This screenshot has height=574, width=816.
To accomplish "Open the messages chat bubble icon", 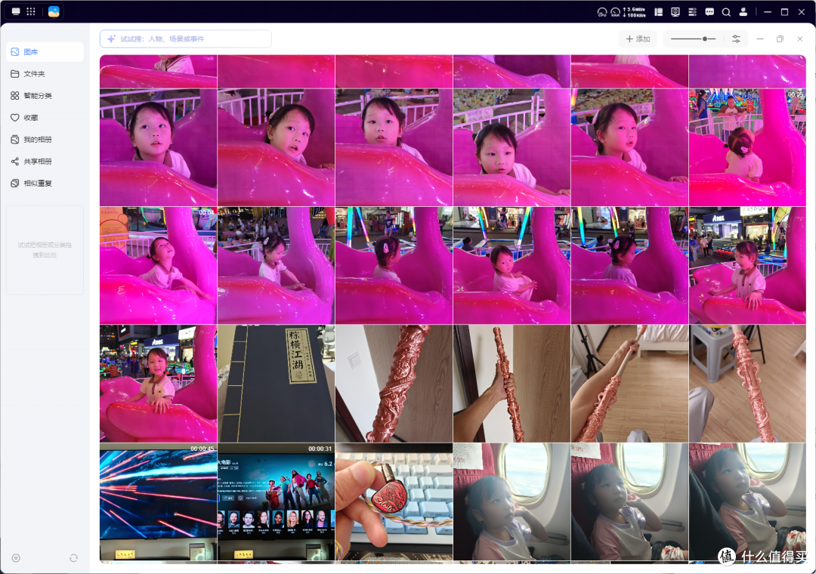I will pyautogui.click(x=709, y=12).
